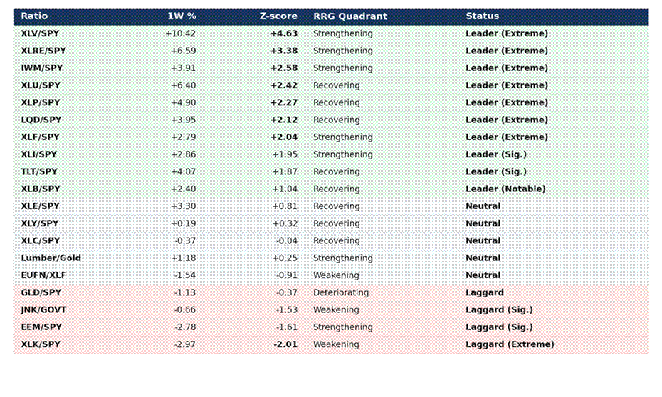Viewport: 662px width, 397px height.
Task: Select the XLB/SPY ratio cell
Action: point(41,189)
